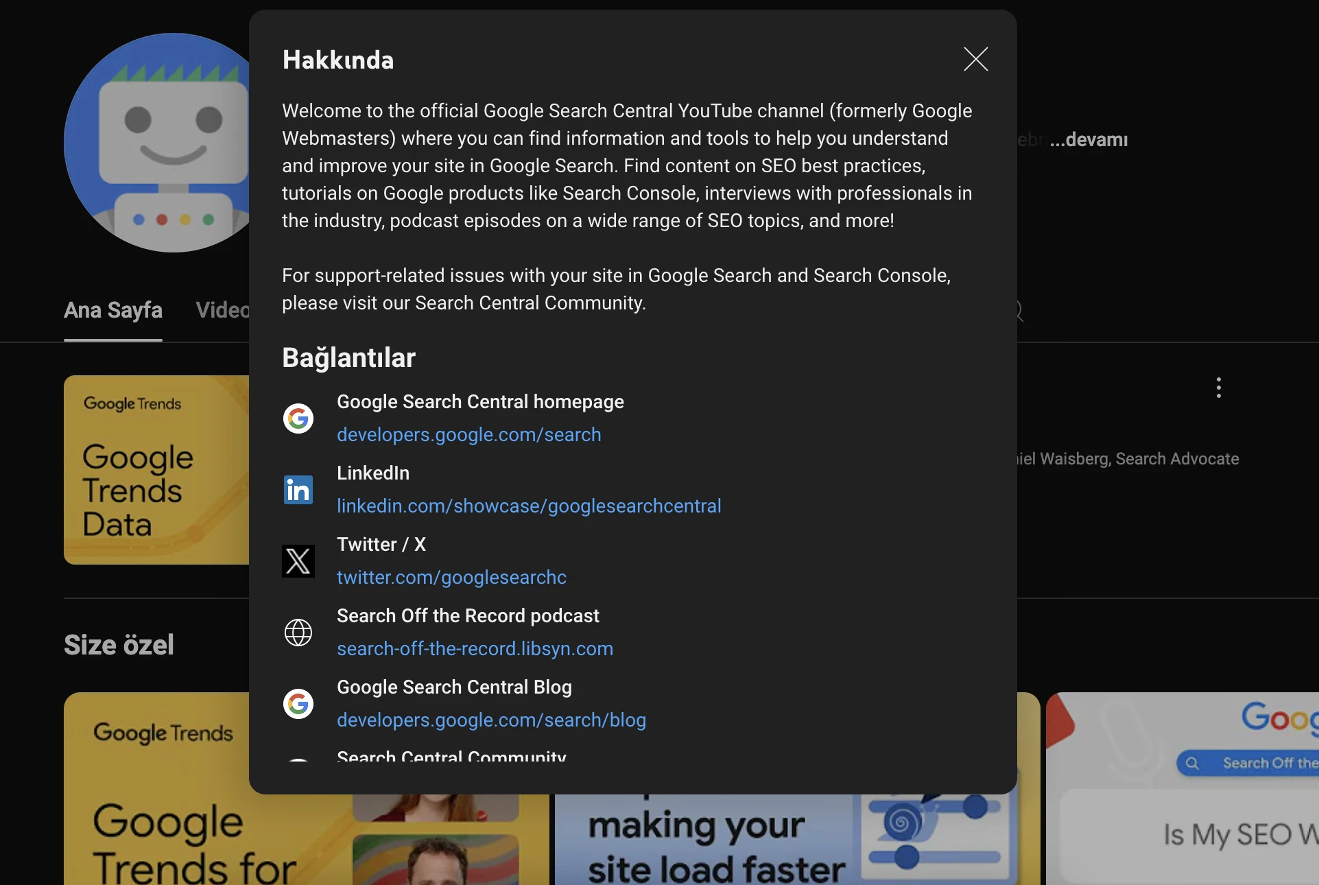Click the For support-related issues paragraph
Image resolution: width=1319 pixels, height=885 pixels.
[616, 290]
